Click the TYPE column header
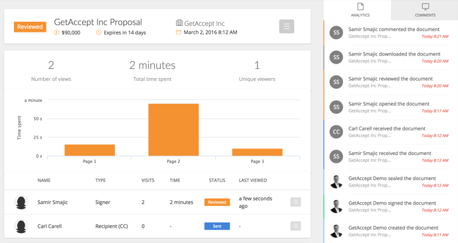The width and height of the screenshot is (458, 243). point(100,180)
